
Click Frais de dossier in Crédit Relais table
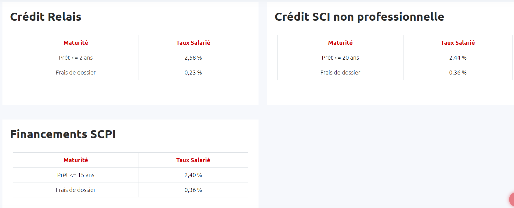pyautogui.click(x=76, y=73)
